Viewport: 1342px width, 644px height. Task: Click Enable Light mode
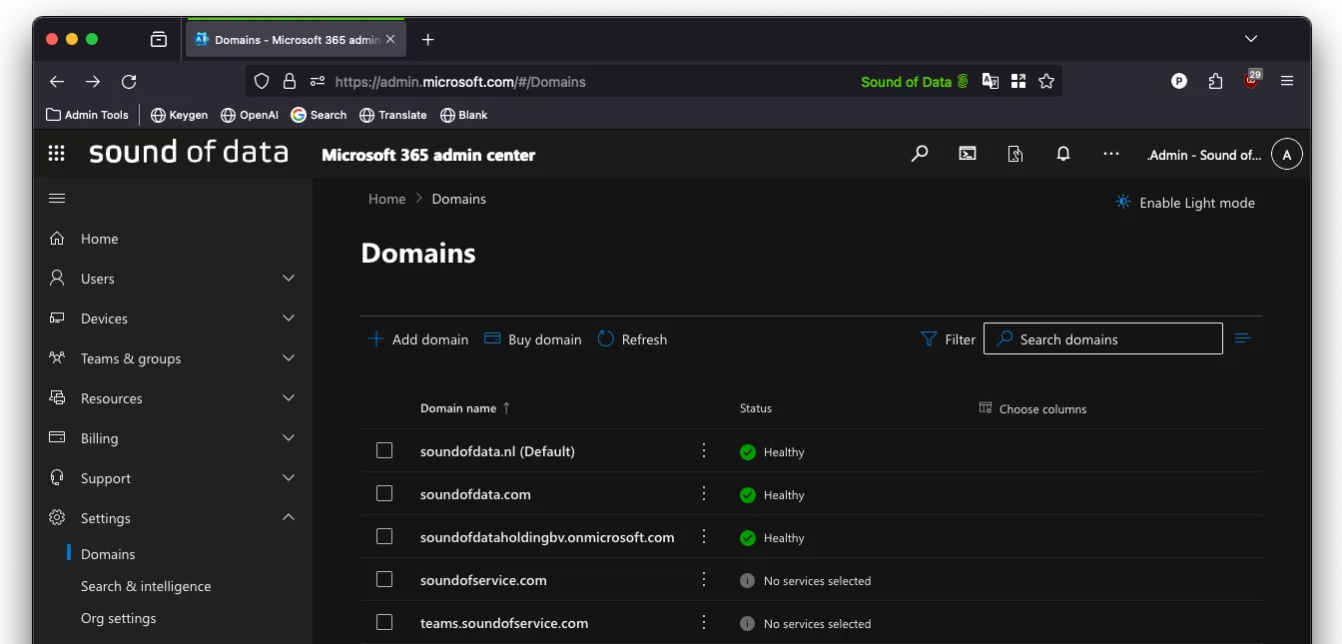[x=1185, y=203]
